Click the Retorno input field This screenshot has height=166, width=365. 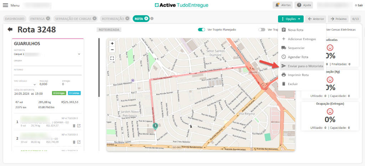48,73
